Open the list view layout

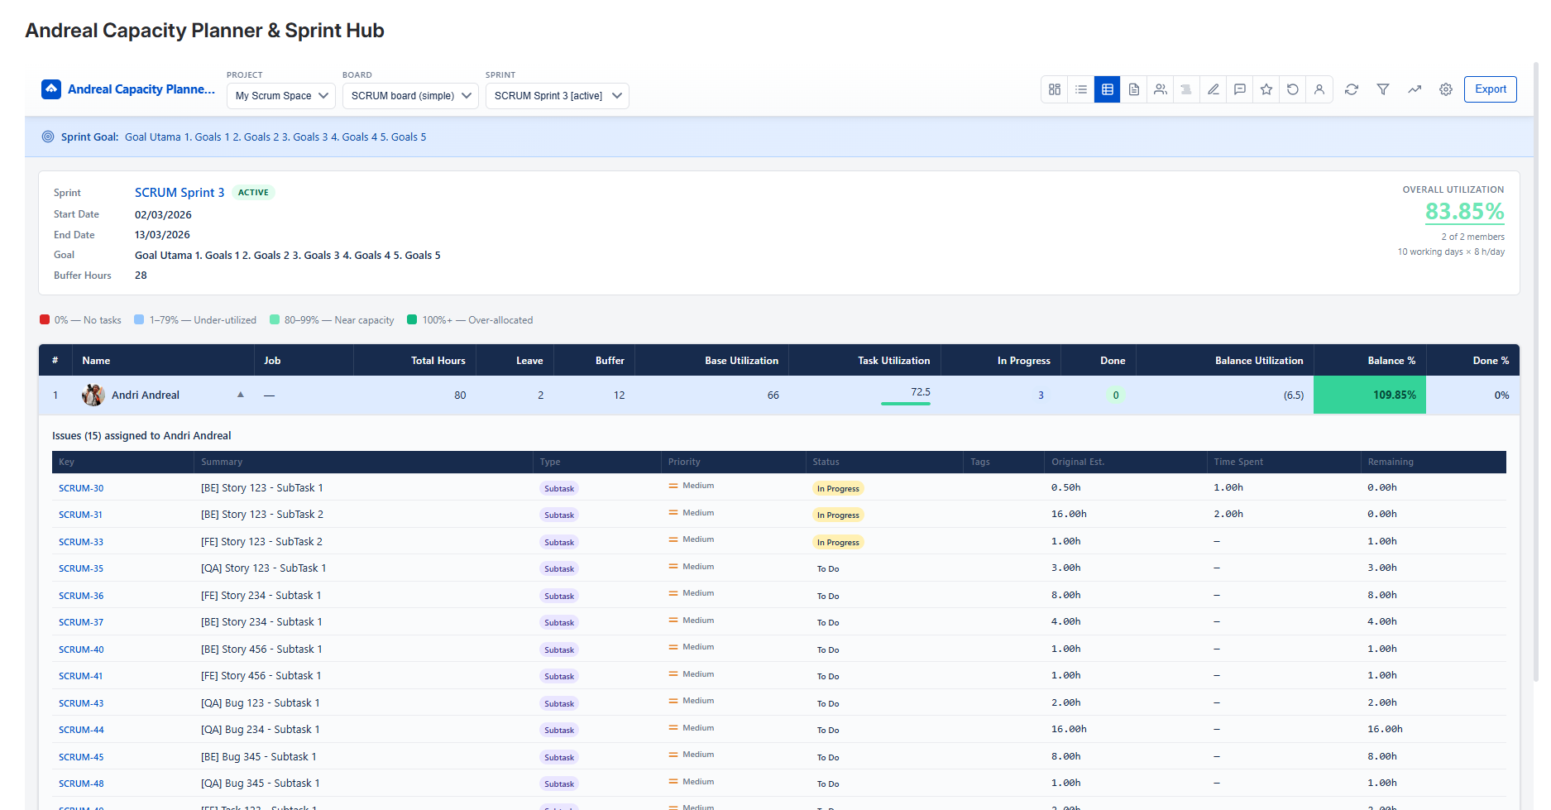point(1080,89)
